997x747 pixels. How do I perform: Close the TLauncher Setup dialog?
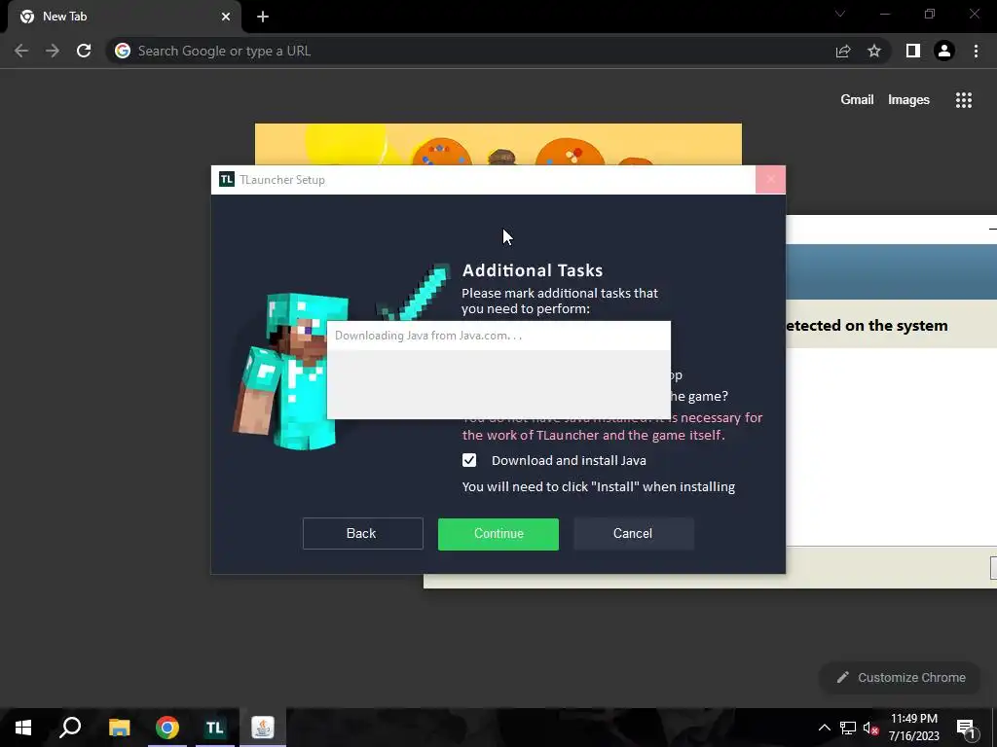click(x=771, y=180)
